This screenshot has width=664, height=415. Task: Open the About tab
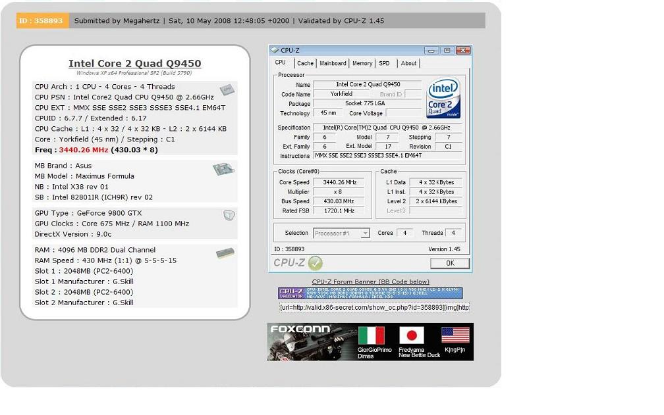tap(408, 63)
